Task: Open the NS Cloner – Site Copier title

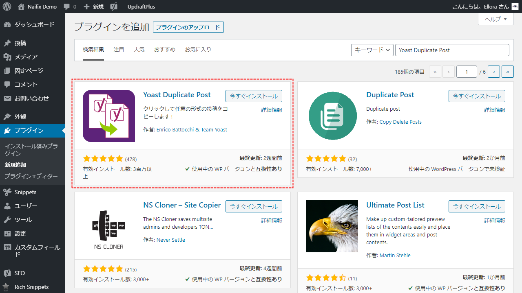Action: (182, 205)
